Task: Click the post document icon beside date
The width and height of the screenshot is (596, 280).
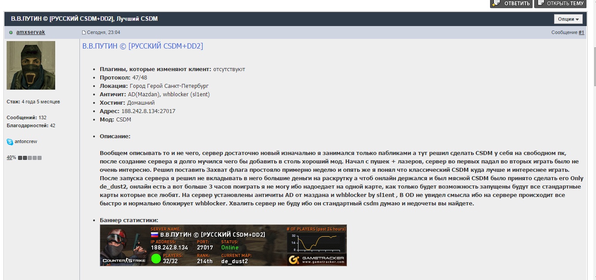Action: (x=84, y=33)
